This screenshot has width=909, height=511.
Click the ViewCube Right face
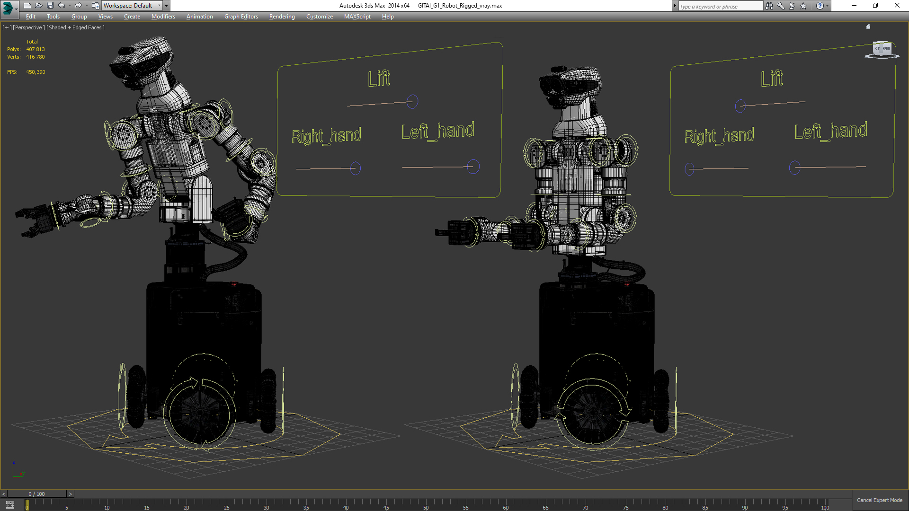[886, 48]
